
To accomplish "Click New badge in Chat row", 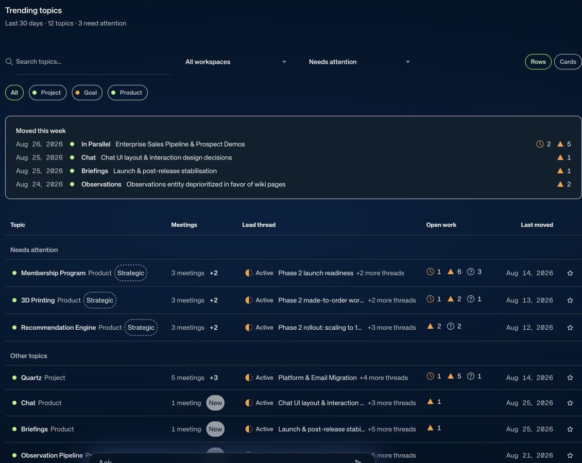I will click(x=215, y=403).
